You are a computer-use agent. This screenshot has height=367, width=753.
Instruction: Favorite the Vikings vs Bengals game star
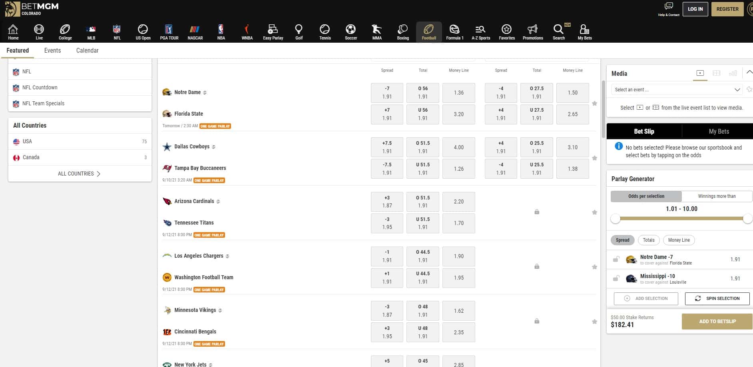click(594, 322)
